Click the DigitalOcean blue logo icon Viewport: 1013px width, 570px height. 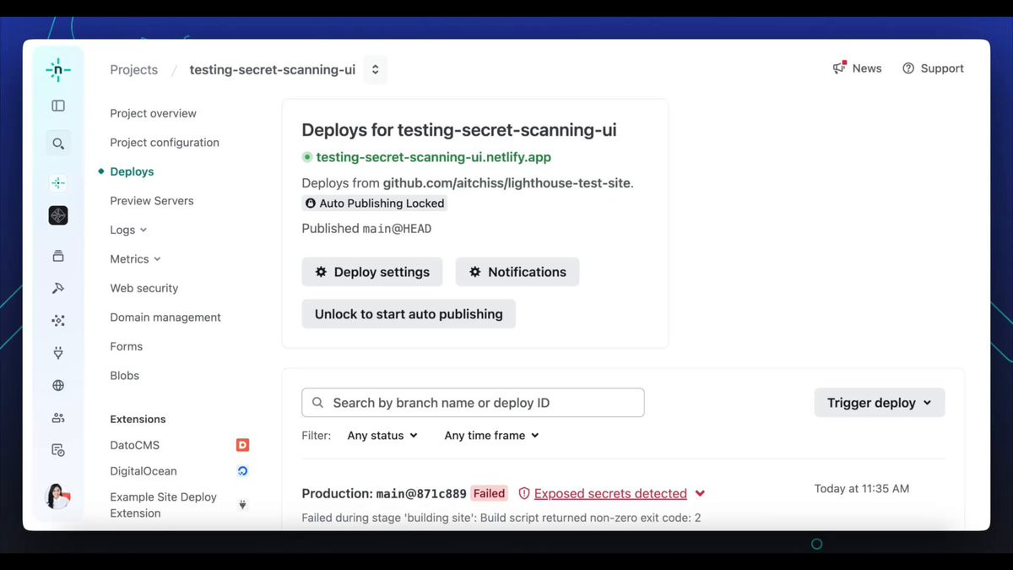pos(242,471)
